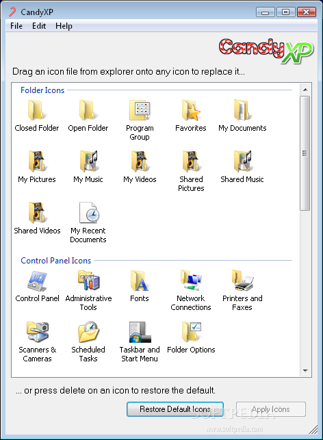The height and width of the screenshot is (440, 323).
Task: Select the Printers and Faxes icon
Action: [x=242, y=280]
